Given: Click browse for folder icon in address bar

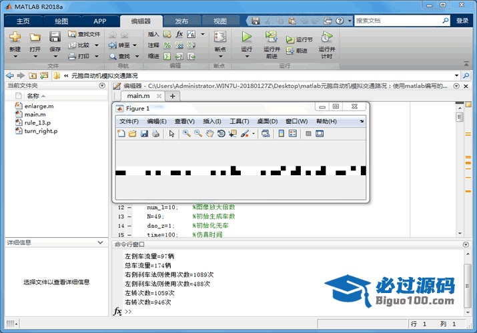Looking at the screenshot, I should 44,75.
